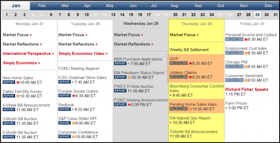Go to day 2 in the date strip

(x=16, y=15)
